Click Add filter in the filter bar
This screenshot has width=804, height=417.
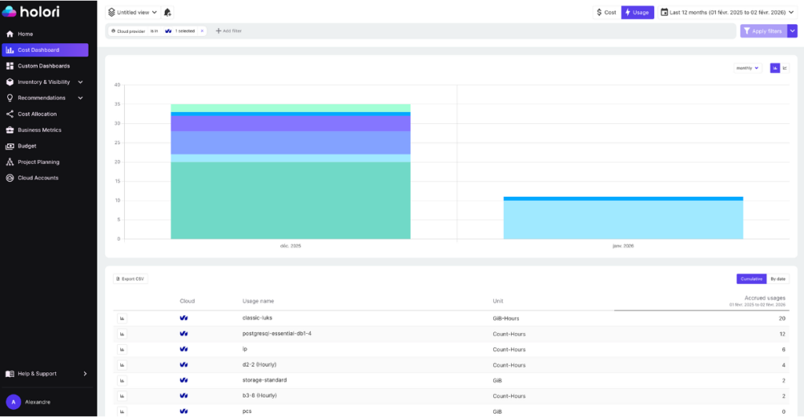(x=228, y=31)
